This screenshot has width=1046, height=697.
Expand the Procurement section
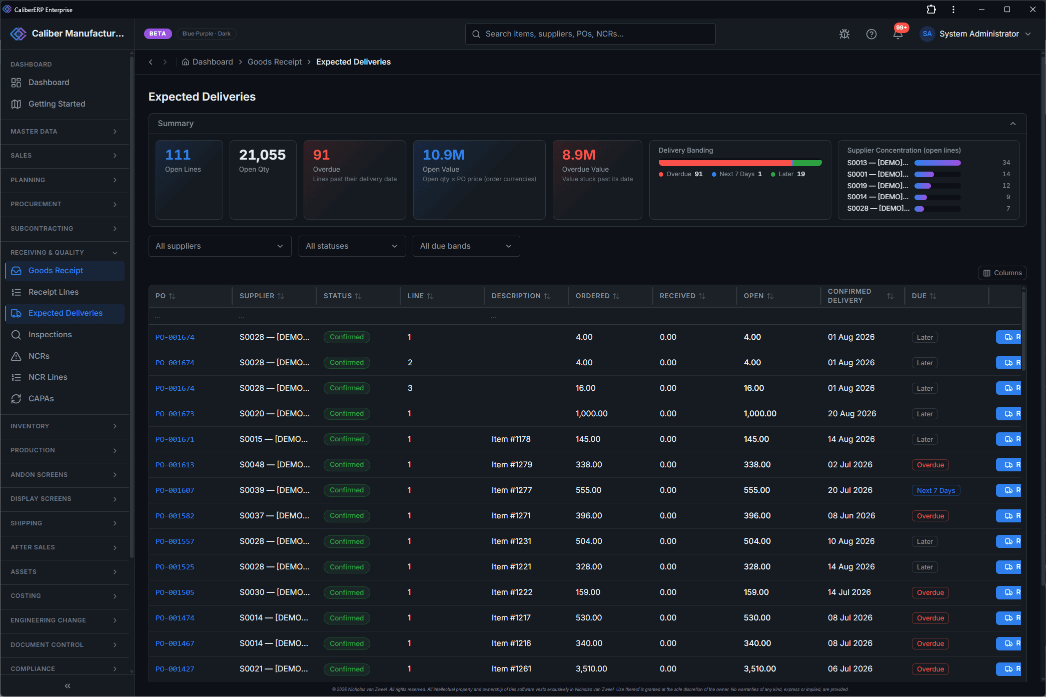[65, 204]
